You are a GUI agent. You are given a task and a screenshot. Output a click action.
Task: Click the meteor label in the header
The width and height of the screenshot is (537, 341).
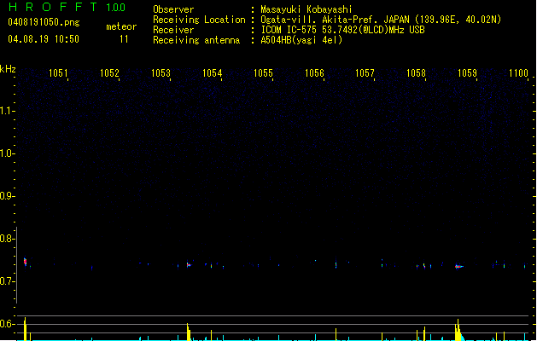point(121,26)
